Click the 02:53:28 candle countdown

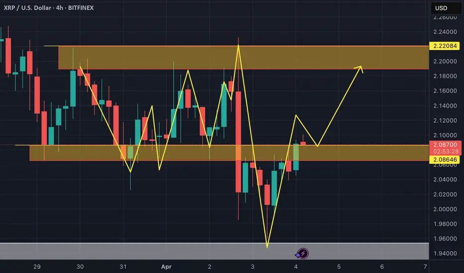click(446, 151)
